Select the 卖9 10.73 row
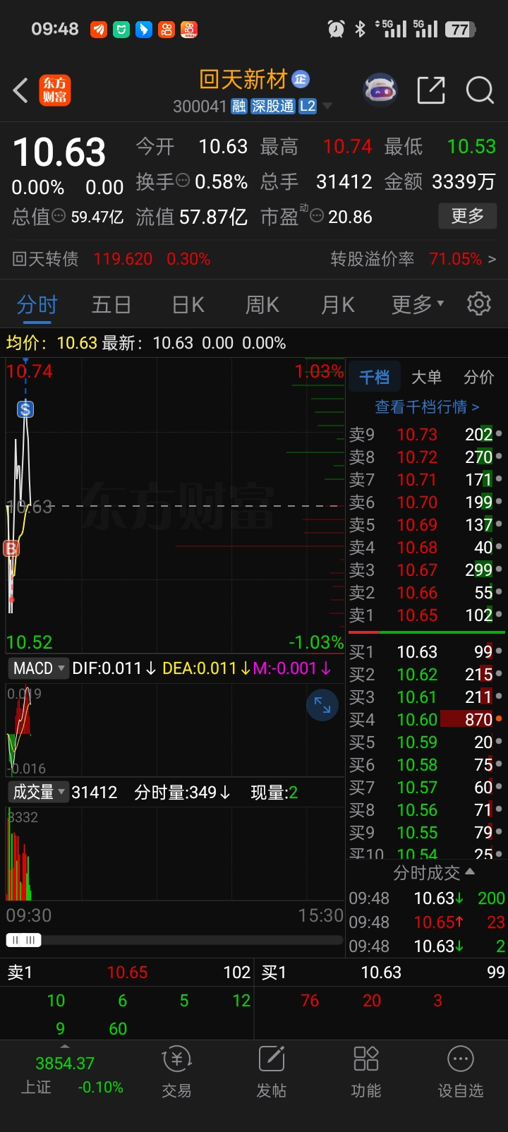 point(426,434)
